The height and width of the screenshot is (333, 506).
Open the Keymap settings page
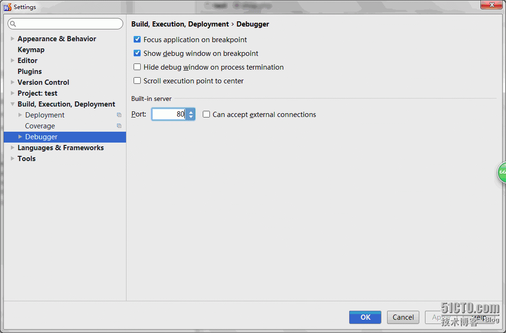click(x=31, y=50)
